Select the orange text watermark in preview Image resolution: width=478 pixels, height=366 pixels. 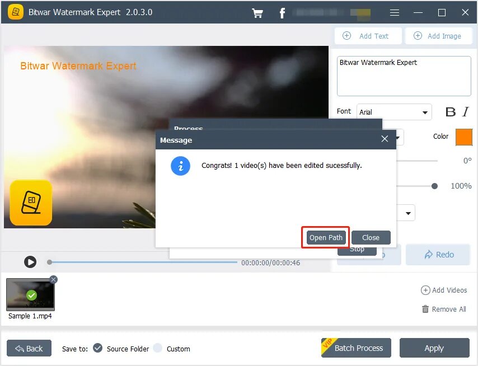pos(78,66)
